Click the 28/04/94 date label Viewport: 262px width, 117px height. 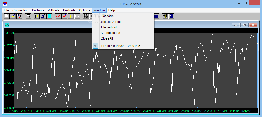pos(88,111)
